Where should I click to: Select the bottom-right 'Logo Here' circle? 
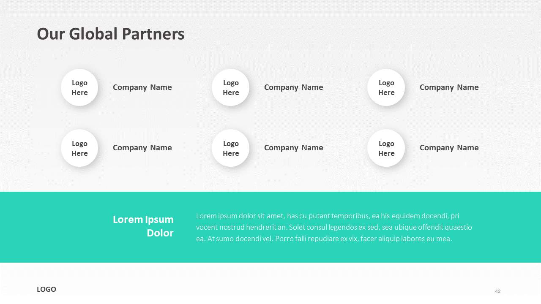386,148
